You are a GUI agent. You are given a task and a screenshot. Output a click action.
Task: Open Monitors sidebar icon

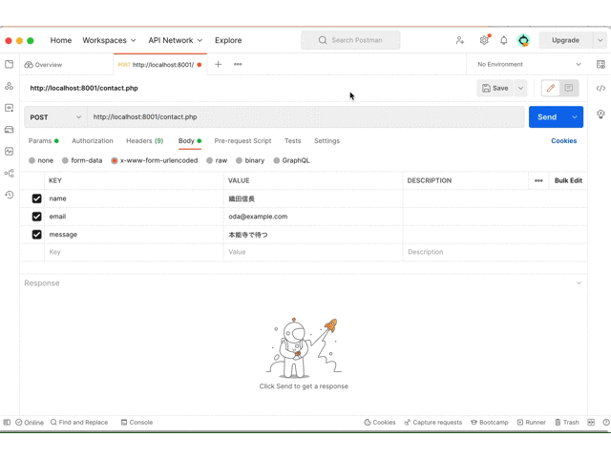click(9, 151)
